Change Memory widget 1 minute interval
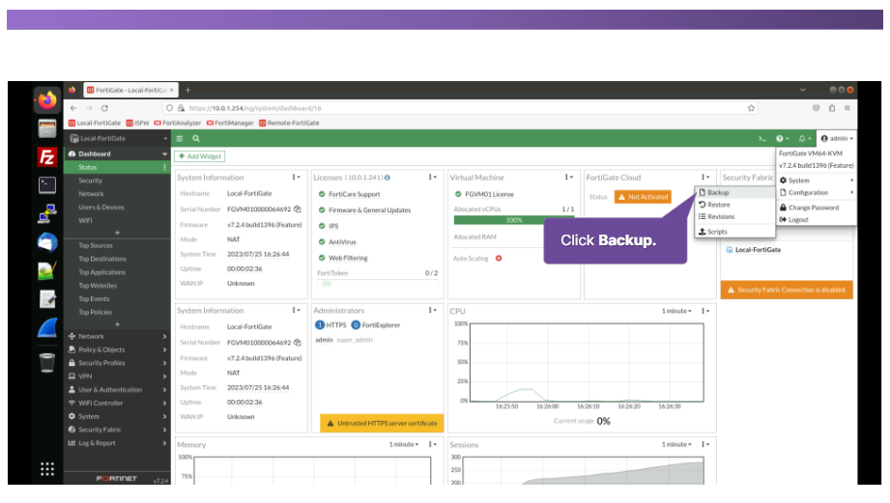Screen dimensions: 890x503 404,444
